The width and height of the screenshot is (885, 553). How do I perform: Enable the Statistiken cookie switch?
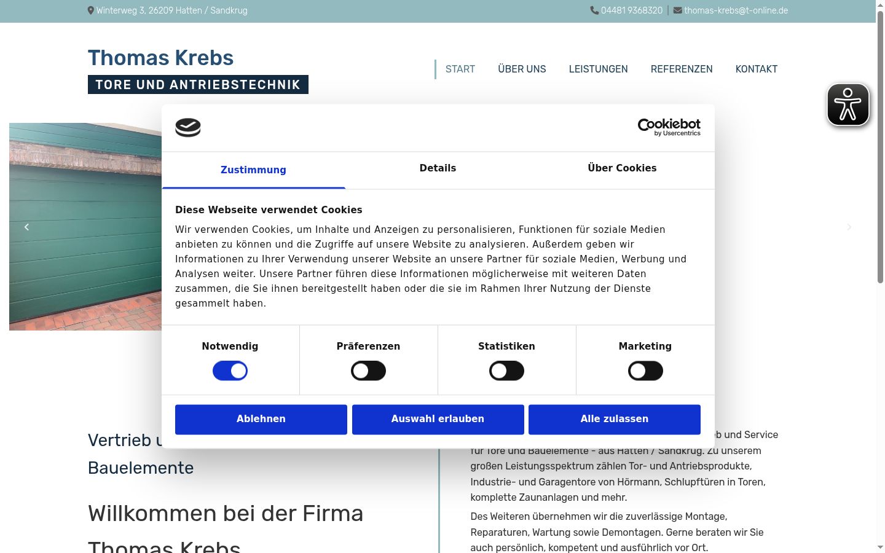click(506, 371)
